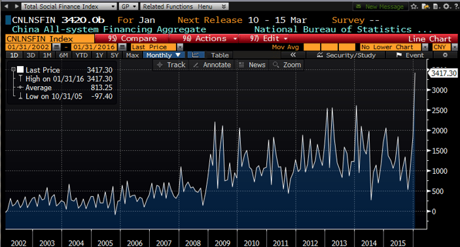
Task: Click start date field 01/31/2002
Action: pyautogui.click(x=28, y=47)
